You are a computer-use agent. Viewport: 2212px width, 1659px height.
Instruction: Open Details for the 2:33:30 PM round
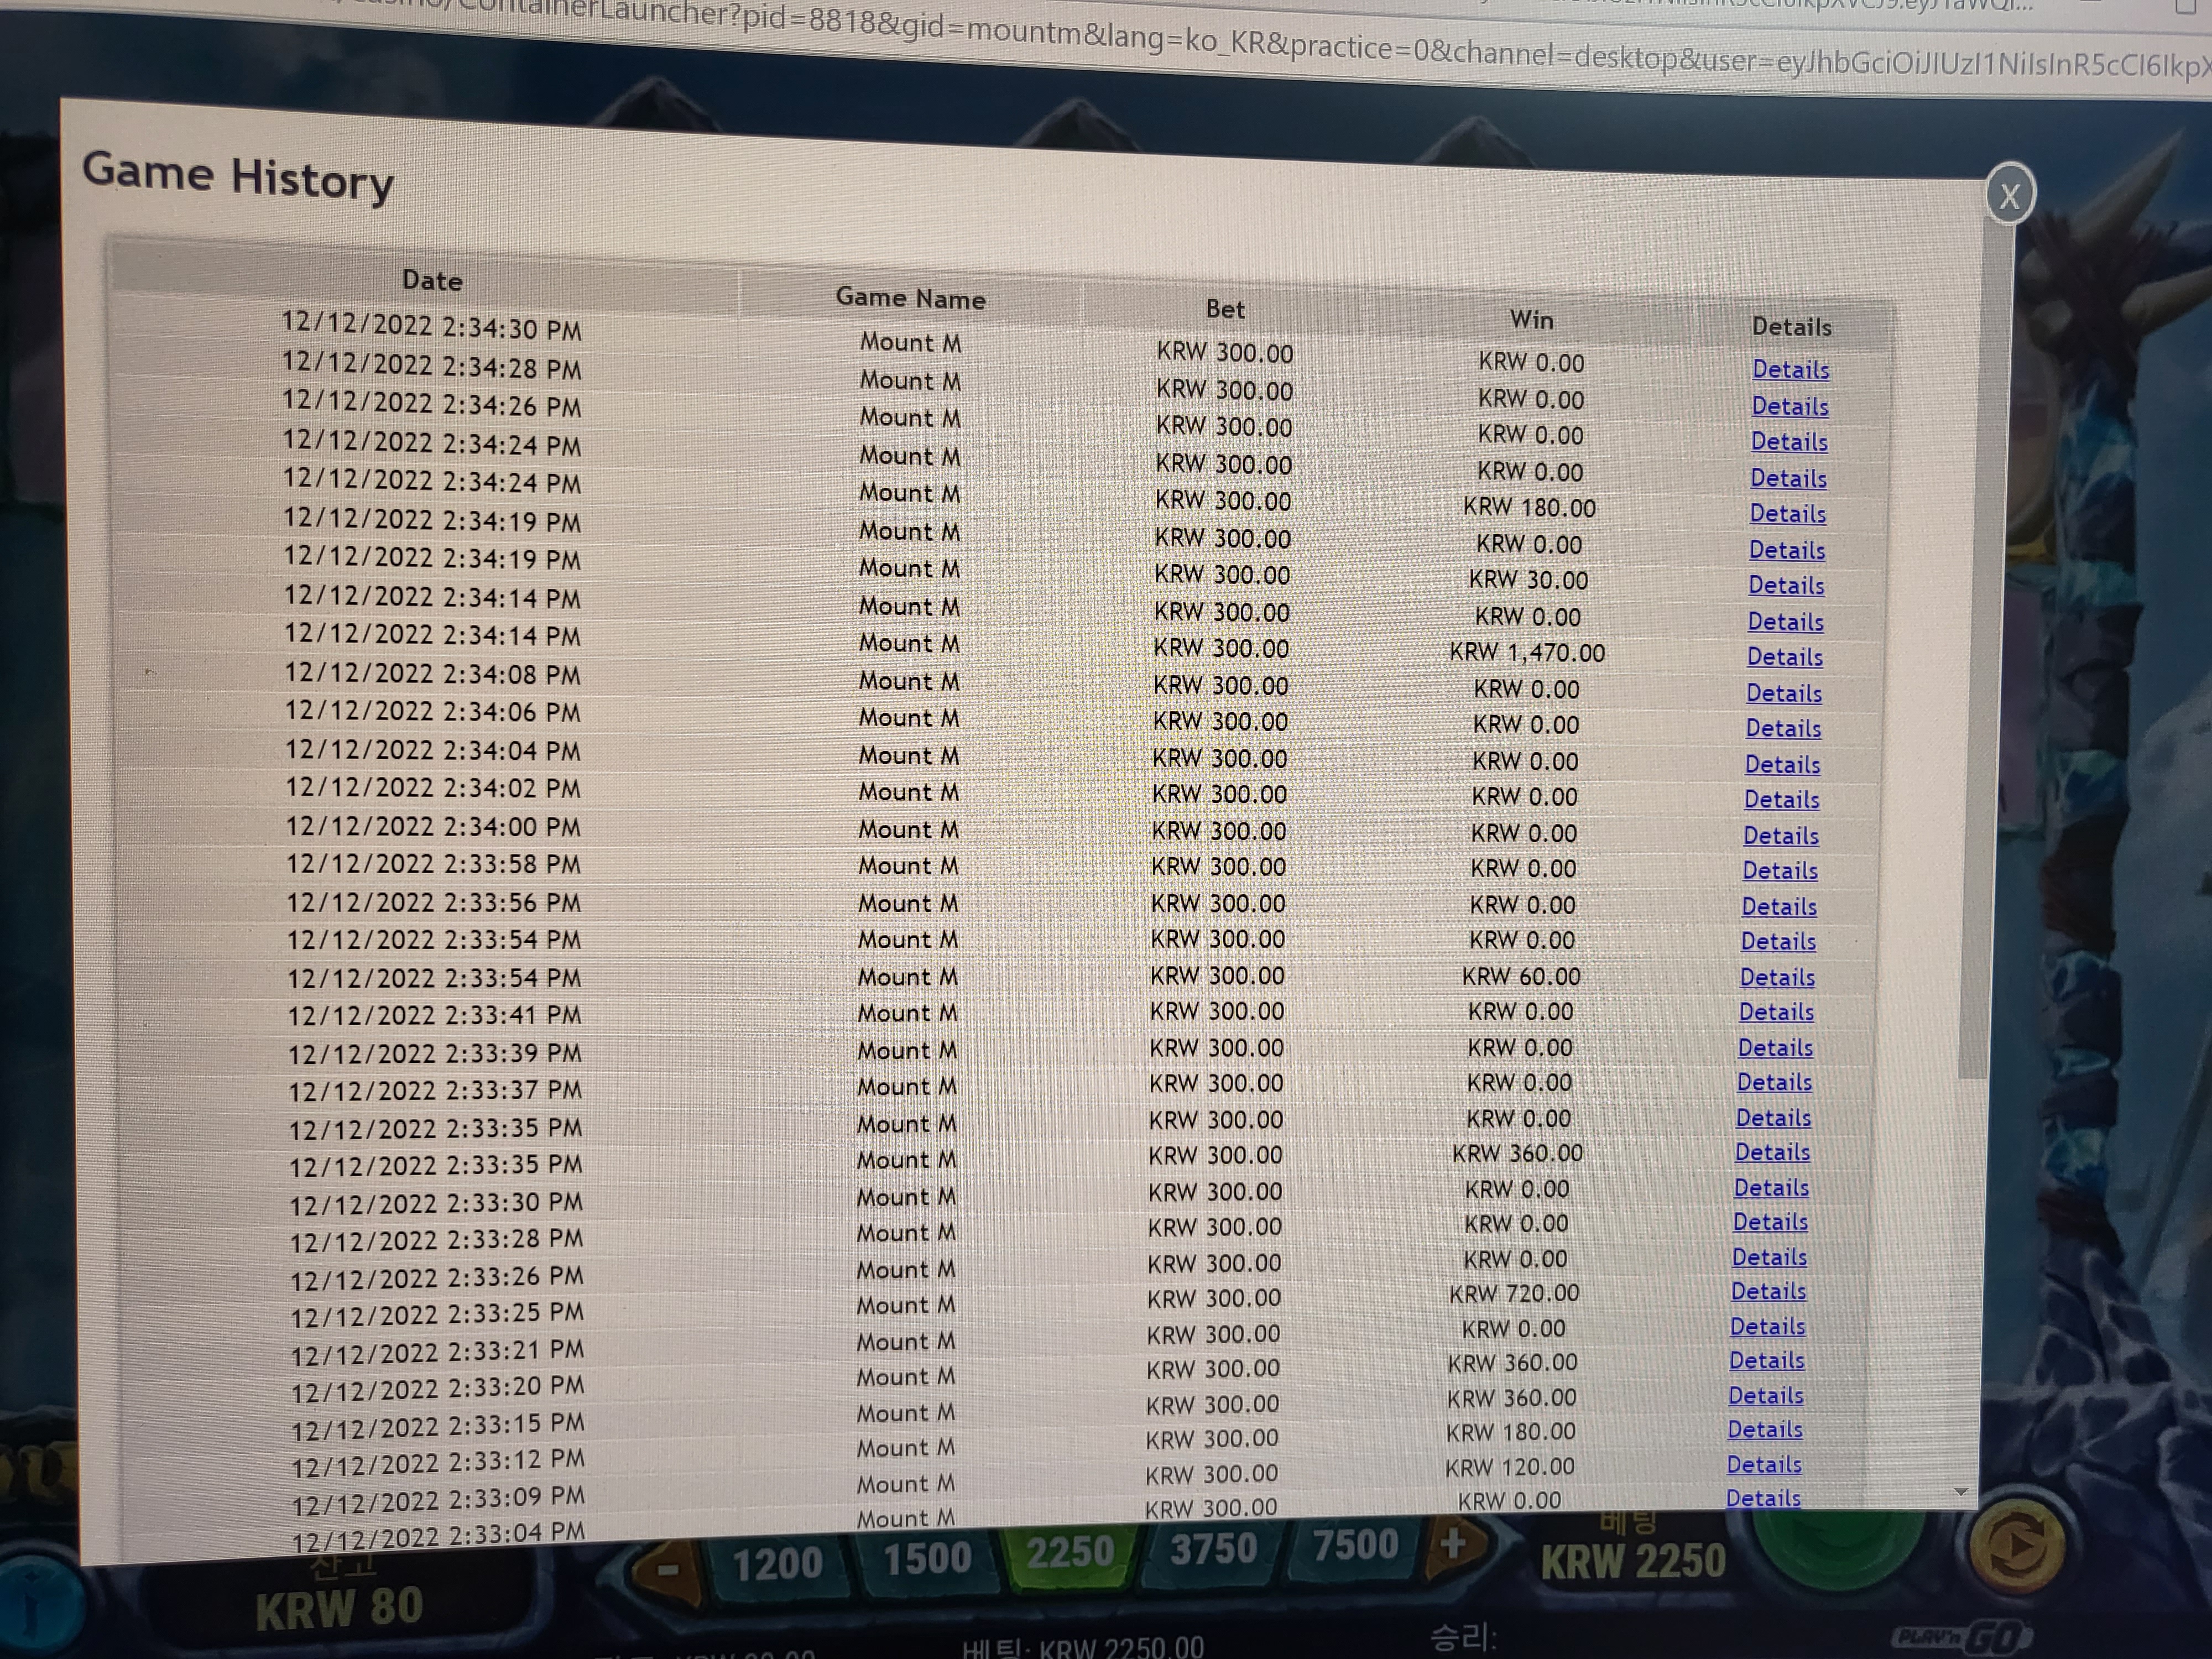pyautogui.click(x=1771, y=1187)
